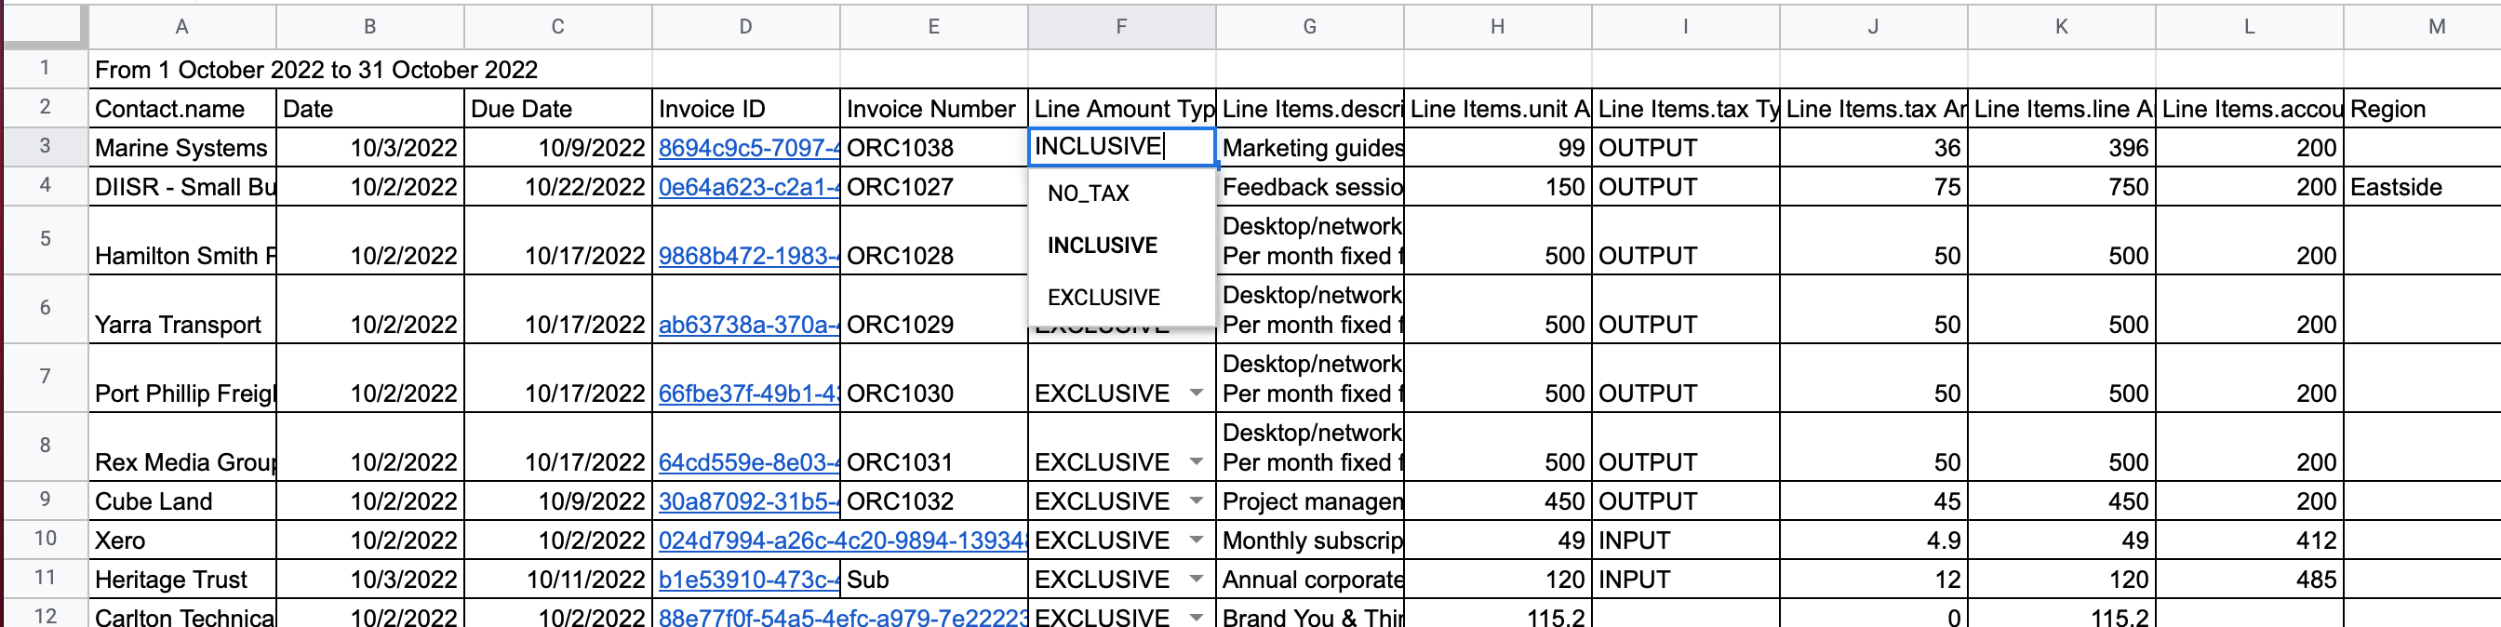Select row 3 header
This screenshot has width=2501, height=627.
(x=46, y=147)
